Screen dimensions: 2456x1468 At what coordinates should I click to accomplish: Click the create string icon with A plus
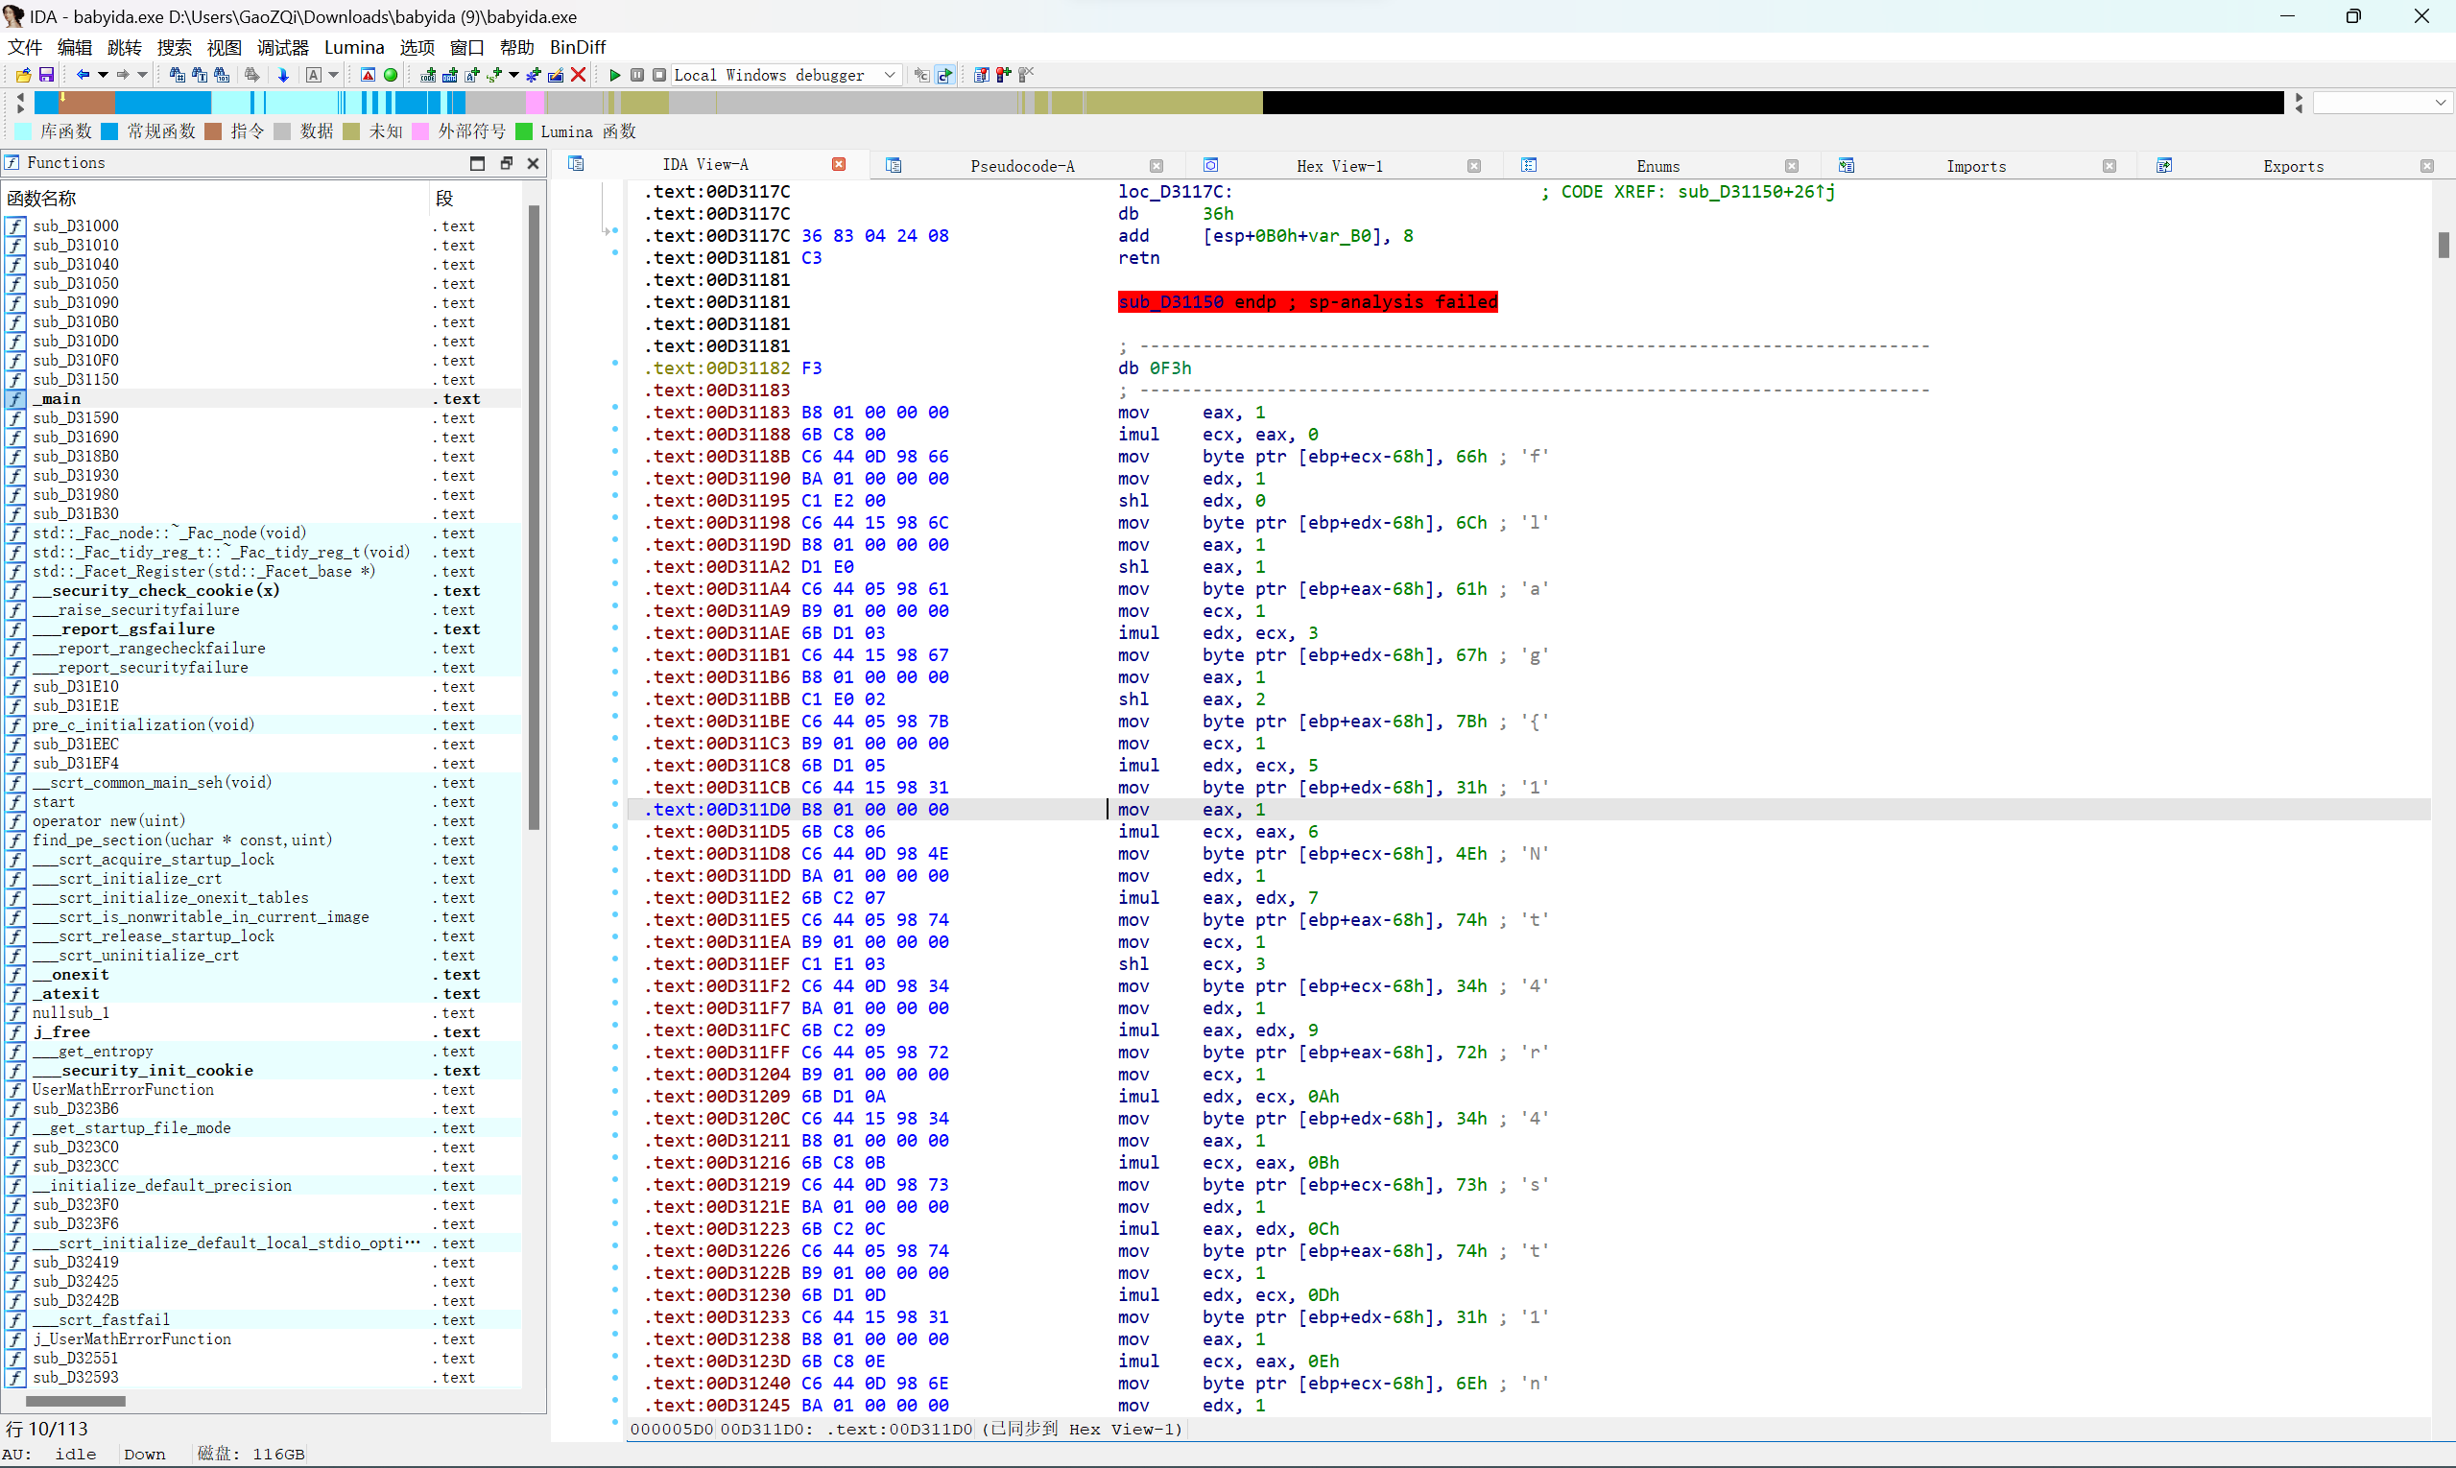point(473,75)
